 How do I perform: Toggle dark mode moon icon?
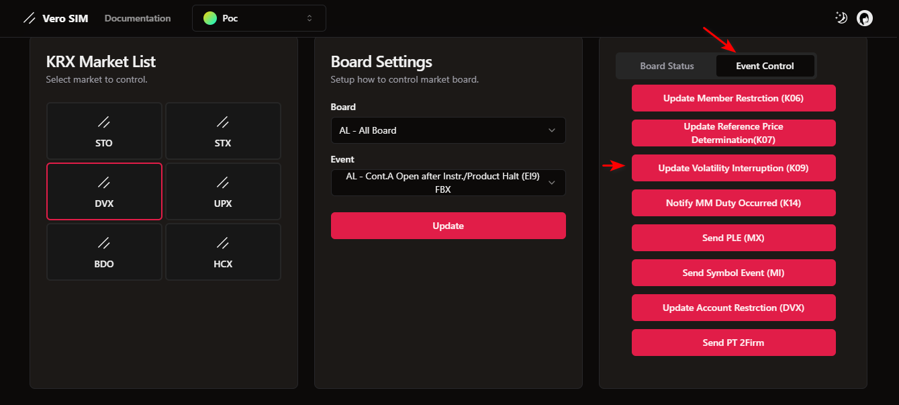click(x=841, y=18)
